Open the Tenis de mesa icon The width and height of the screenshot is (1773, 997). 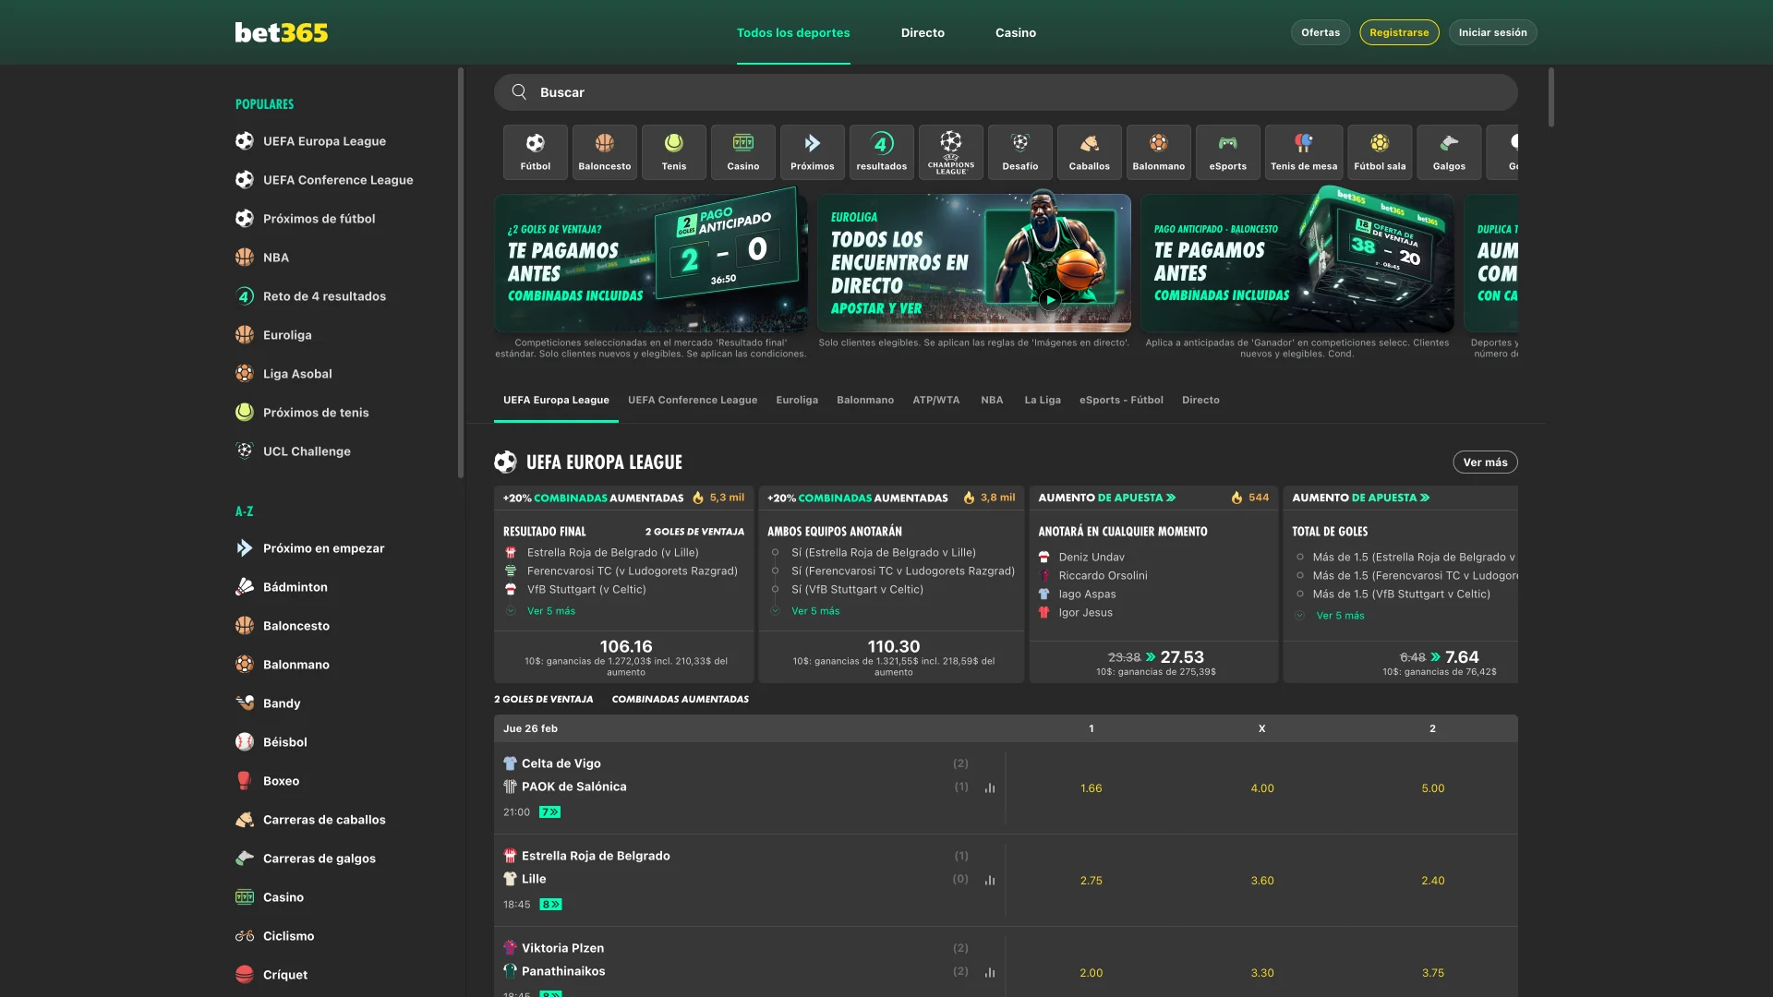click(x=1304, y=151)
